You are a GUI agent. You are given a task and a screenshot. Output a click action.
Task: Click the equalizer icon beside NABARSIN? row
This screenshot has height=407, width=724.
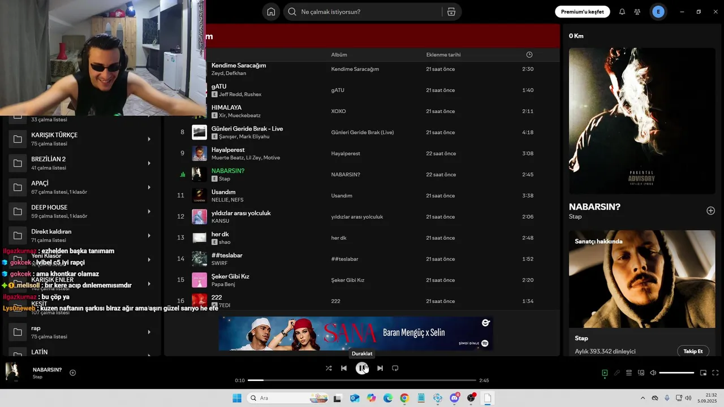tap(182, 175)
